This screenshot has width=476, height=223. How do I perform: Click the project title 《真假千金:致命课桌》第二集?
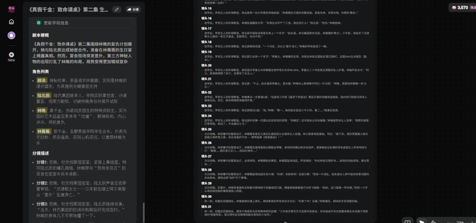[x=68, y=10]
